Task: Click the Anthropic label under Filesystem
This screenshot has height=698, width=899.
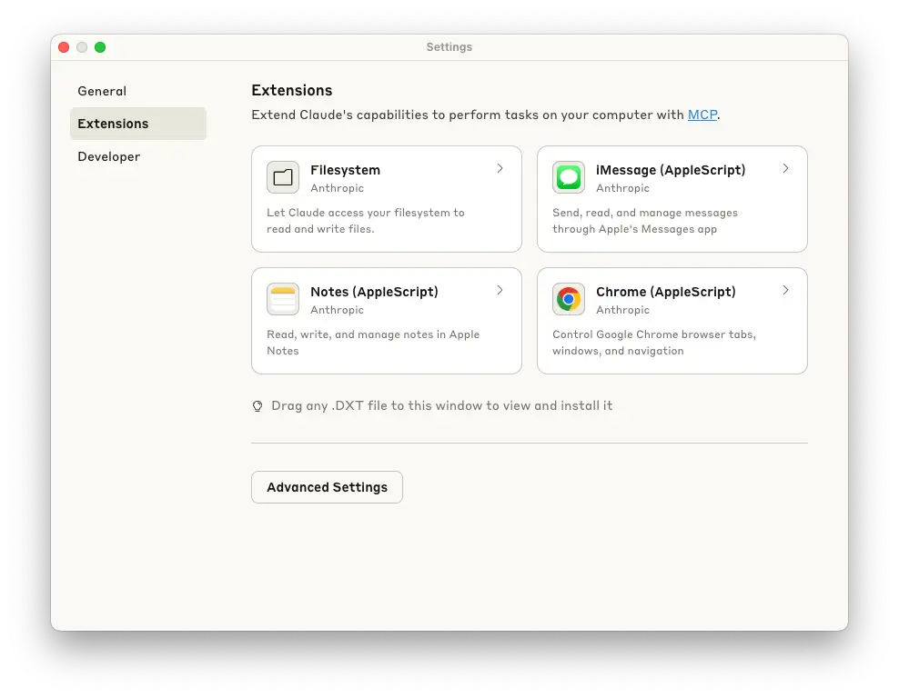Action: coord(337,188)
